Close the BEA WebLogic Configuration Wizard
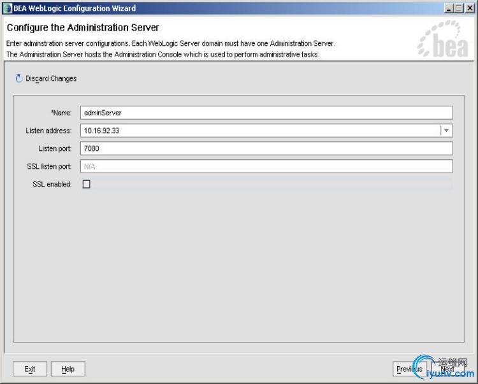Screen dimensions: 478x384 470,8
